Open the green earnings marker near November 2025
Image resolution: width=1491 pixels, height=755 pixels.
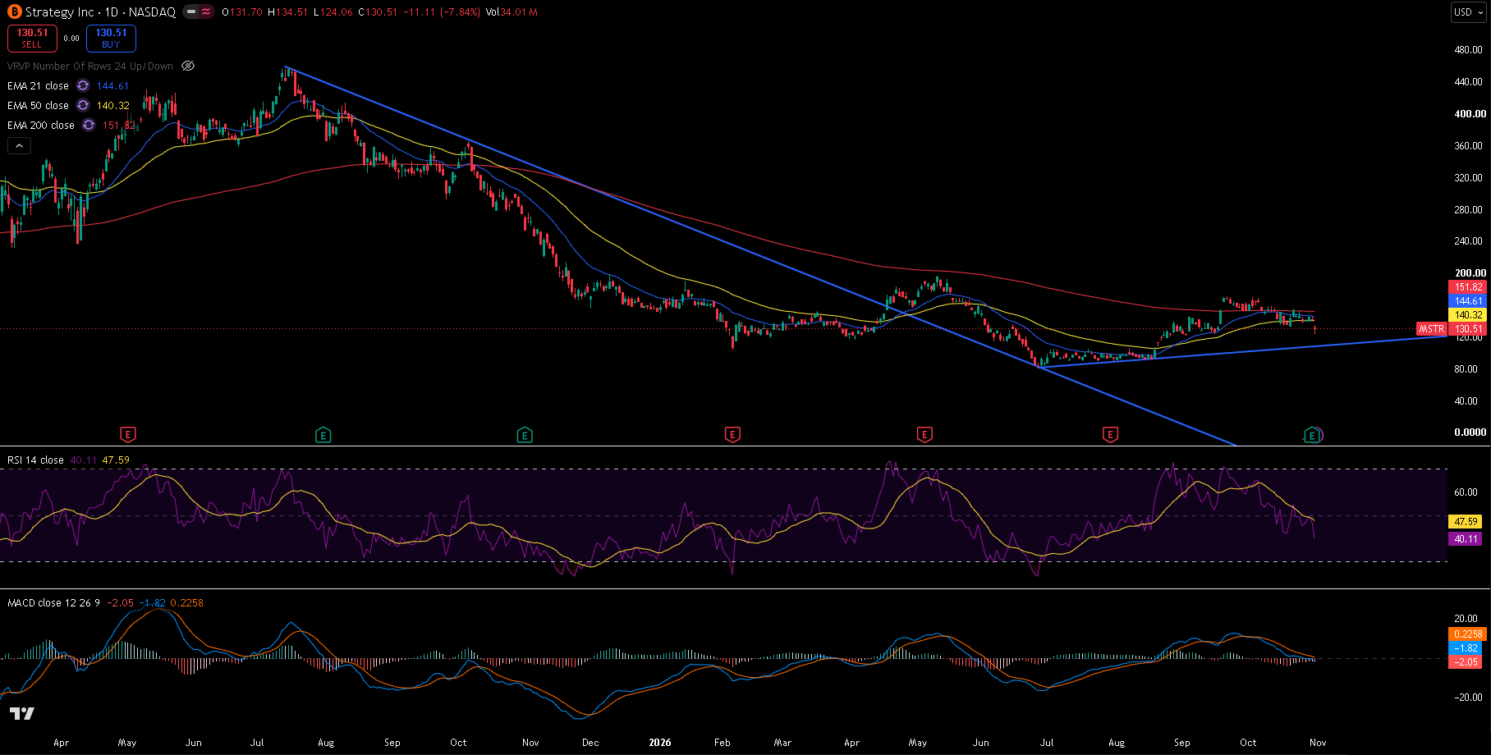pyautogui.click(x=525, y=435)
